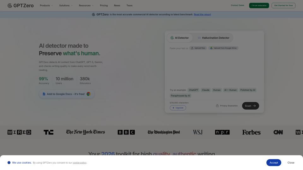Viewport: 303px width, 170px height.
Task: Switch to the AI Detector tab
Action: click(x=180, y=38)
